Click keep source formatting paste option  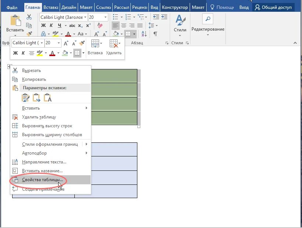point(26,98)
